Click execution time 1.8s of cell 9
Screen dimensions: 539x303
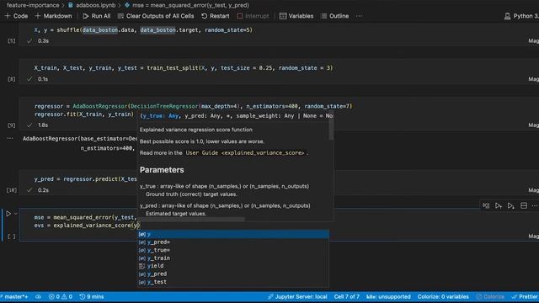point(43,125)
